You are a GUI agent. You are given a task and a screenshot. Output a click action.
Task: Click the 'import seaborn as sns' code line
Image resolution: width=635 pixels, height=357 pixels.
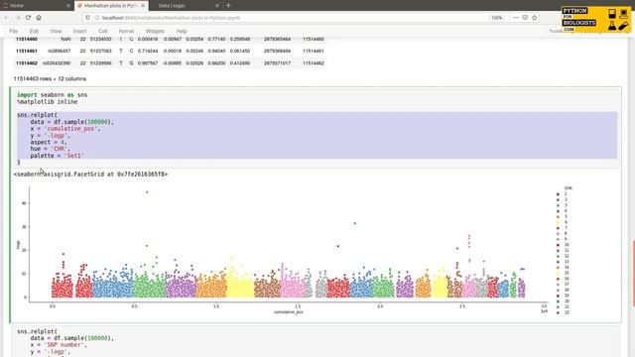pos(53,95)
